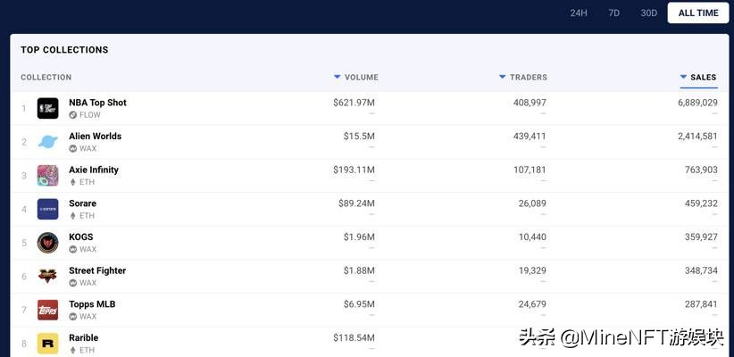Click the $1.96M volume value
Viewport: 734px width, 357px height.
point(359,237)
